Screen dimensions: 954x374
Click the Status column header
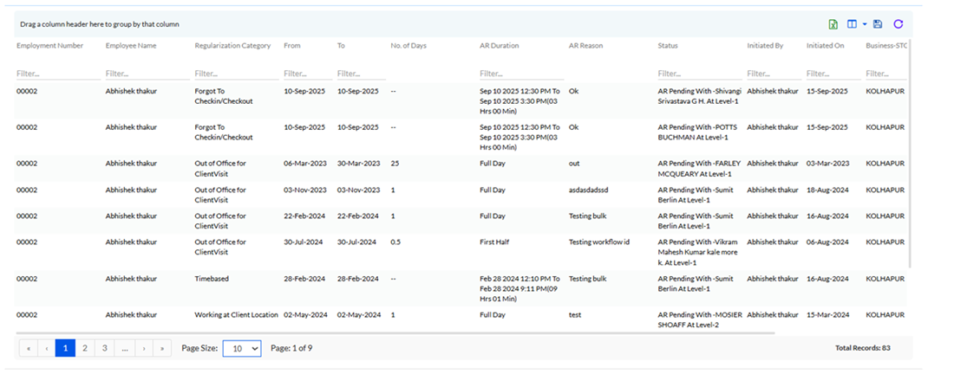[668, 46]
